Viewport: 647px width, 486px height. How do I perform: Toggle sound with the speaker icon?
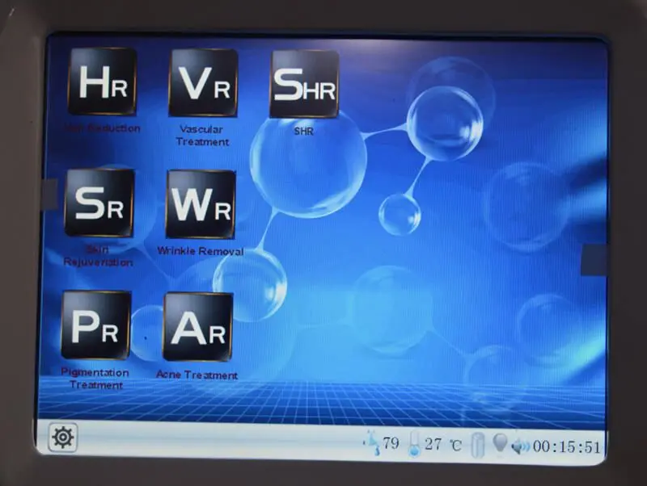pyautogui.click(x=520, y=446)
